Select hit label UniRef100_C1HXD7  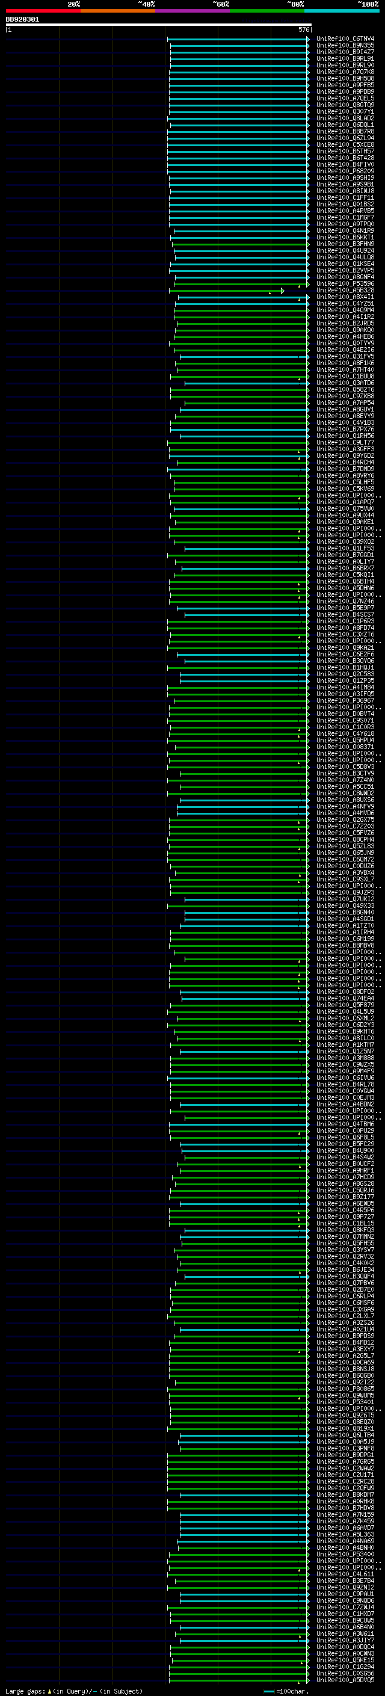pos(345,1614)
